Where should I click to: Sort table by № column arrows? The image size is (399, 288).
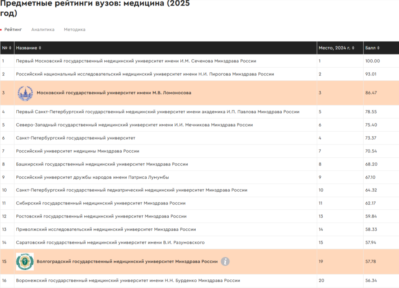10,48
